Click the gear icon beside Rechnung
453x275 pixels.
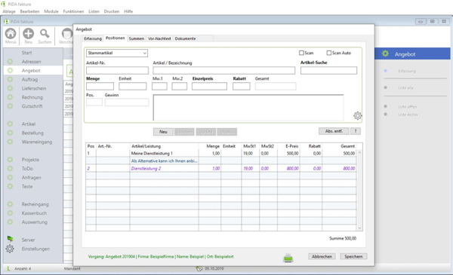point(10,97)
